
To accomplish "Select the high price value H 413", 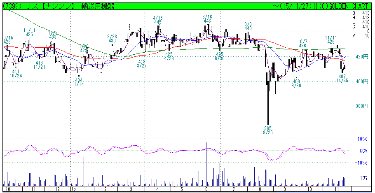I will [x=361, y=18].
